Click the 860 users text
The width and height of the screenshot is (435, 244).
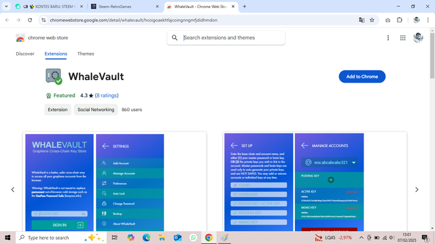tap(132, 110)
